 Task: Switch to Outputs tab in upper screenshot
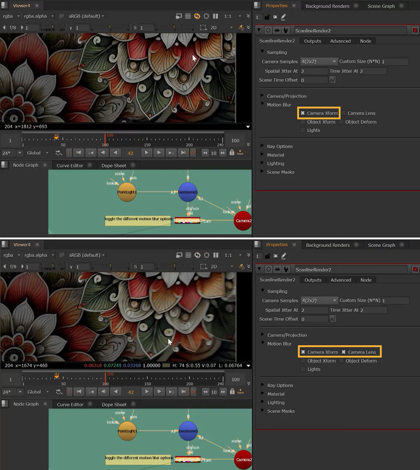click(x=312, y=41)
